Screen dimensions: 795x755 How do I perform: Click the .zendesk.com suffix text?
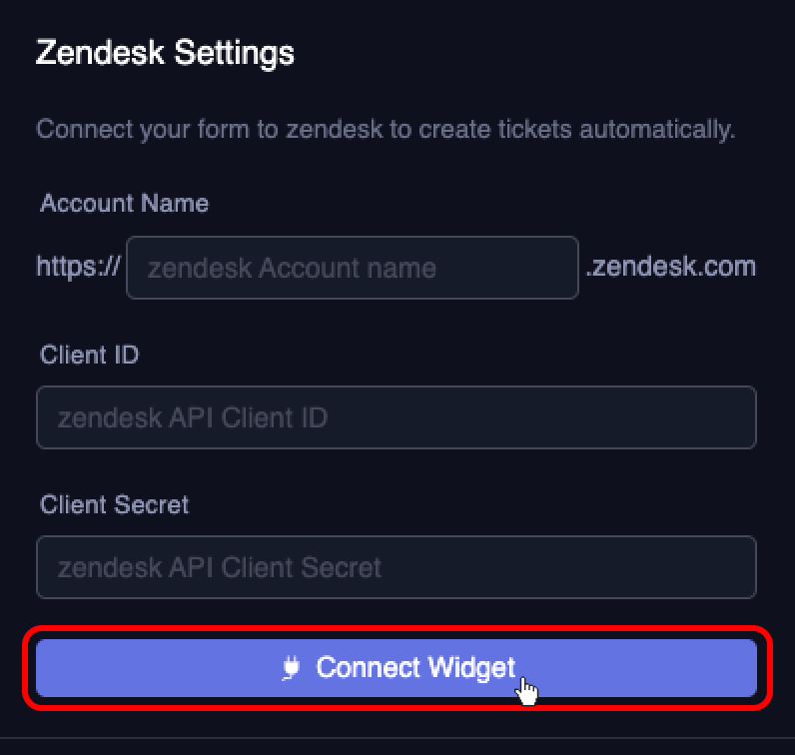(x=671, y=267)
